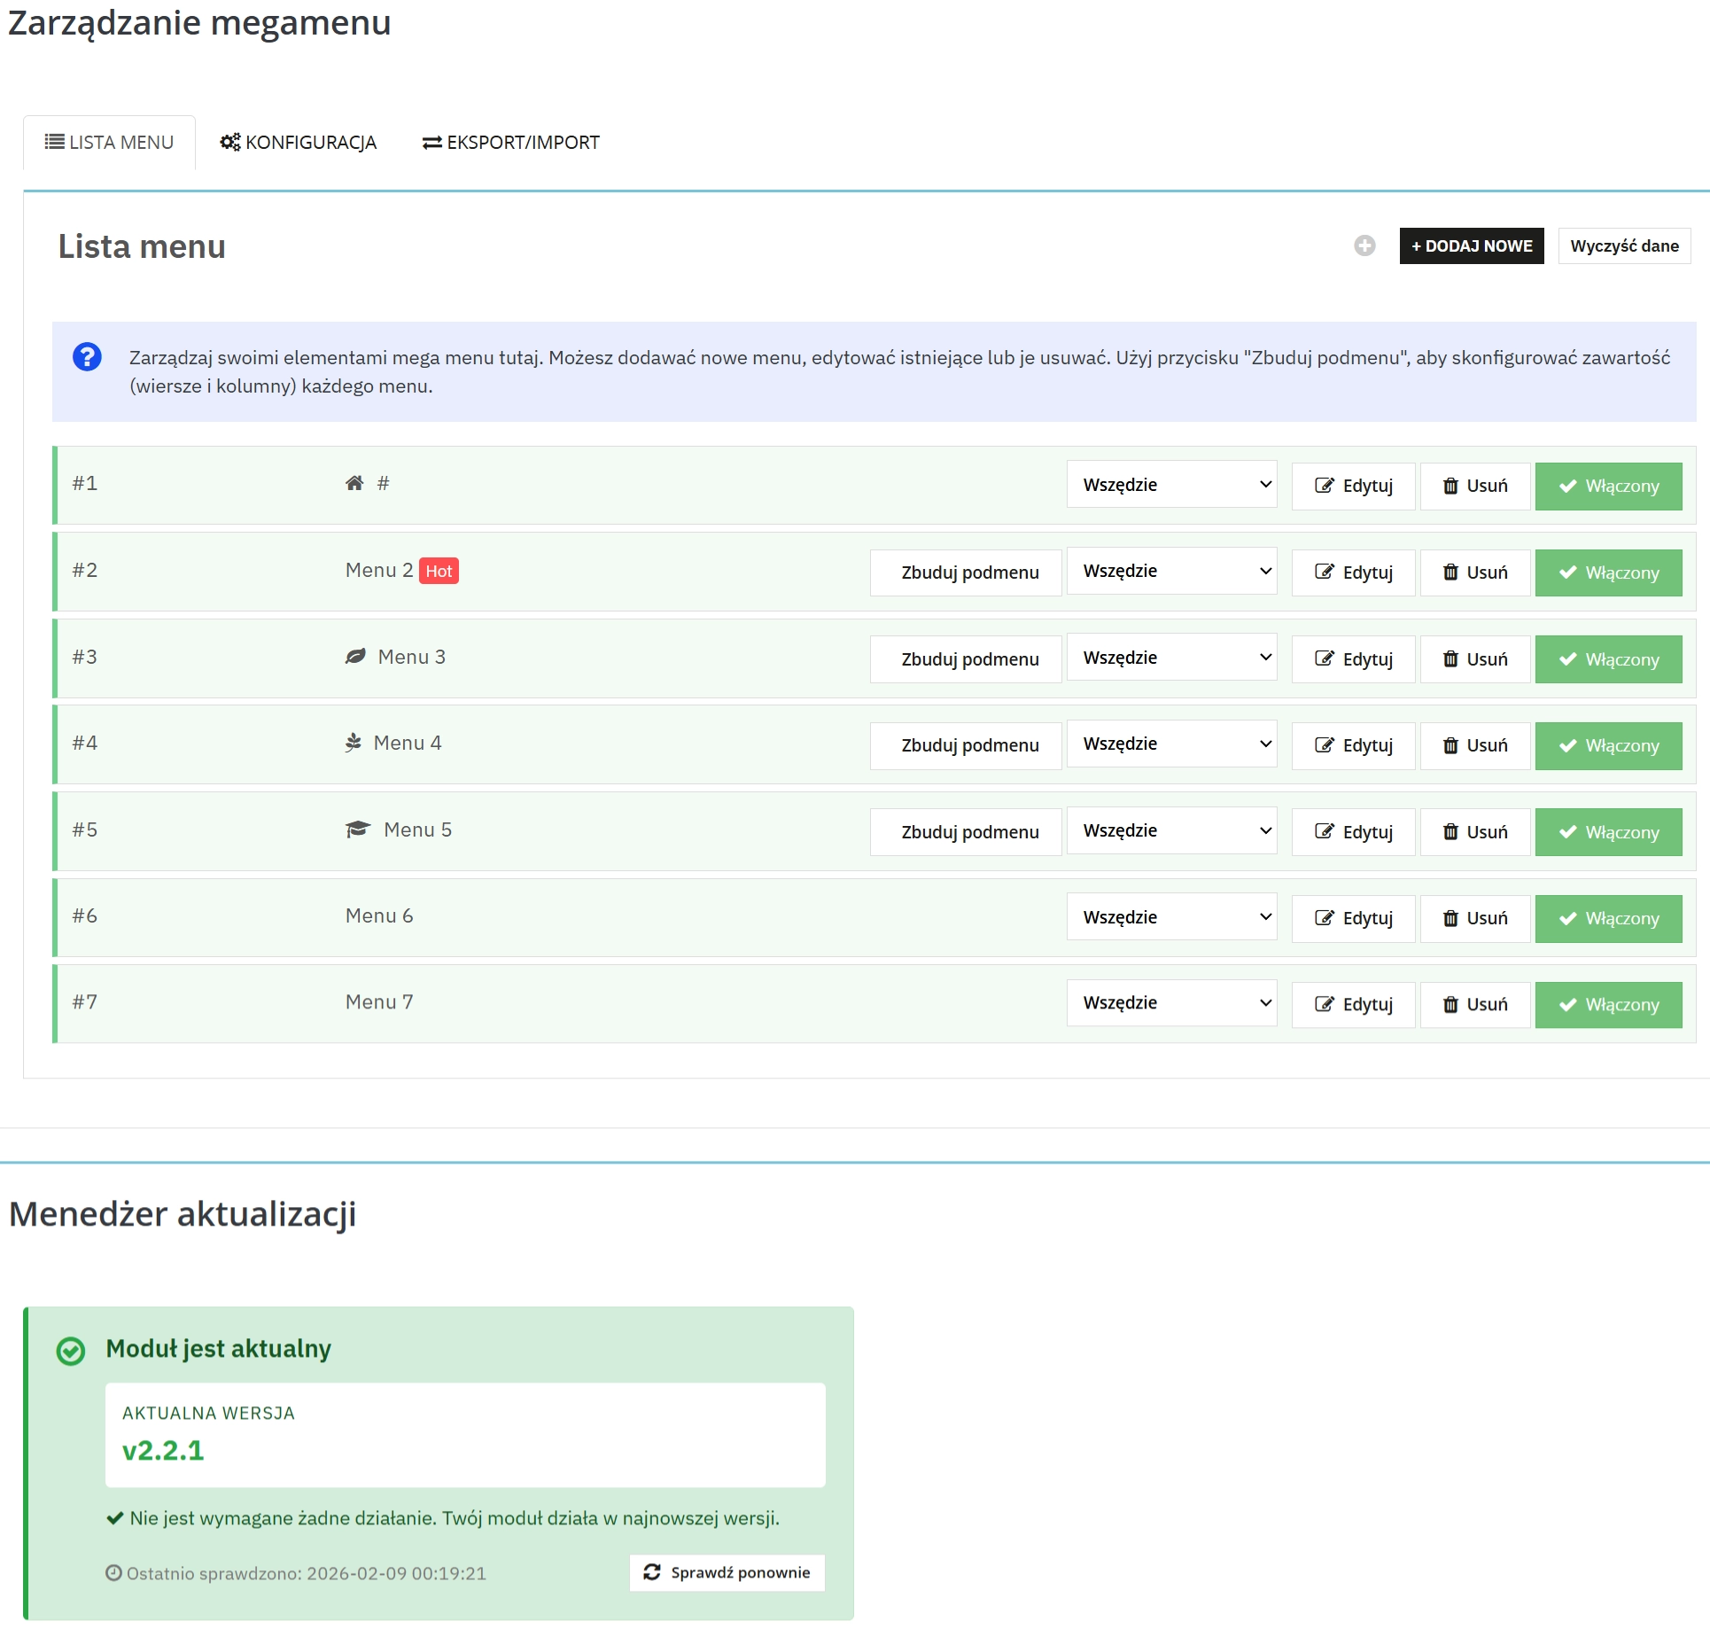Click the home icon next to menu #1

(354, 483)
